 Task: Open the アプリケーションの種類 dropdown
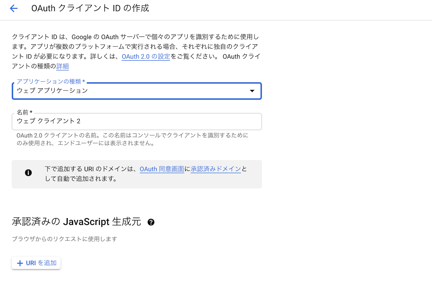click(x=137, y=91)
